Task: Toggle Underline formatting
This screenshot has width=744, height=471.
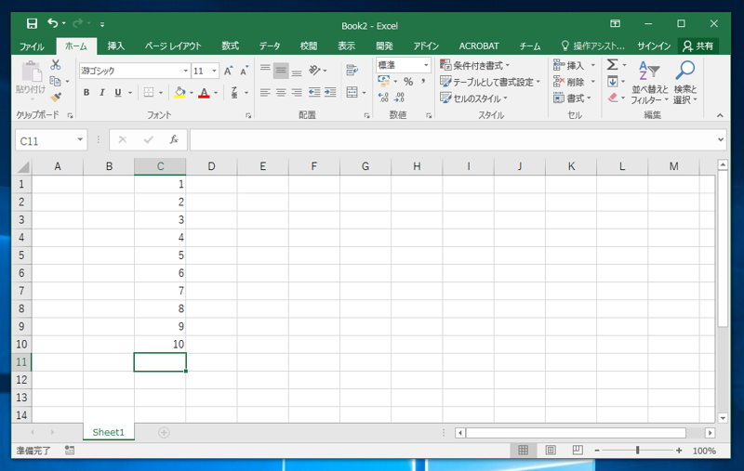Action: click(x=118, y=92)
